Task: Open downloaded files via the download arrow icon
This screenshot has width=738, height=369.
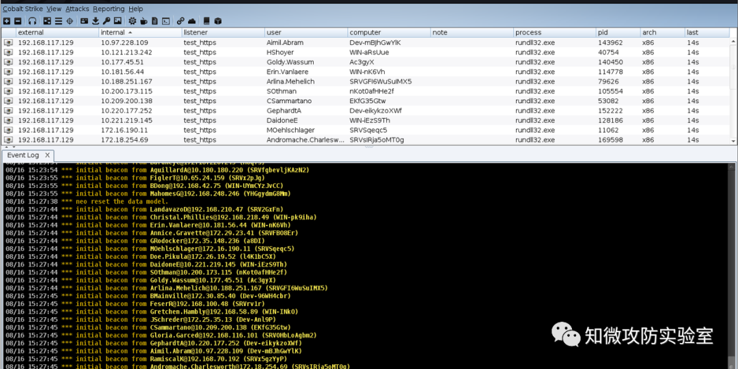Action: pos(96,21)
